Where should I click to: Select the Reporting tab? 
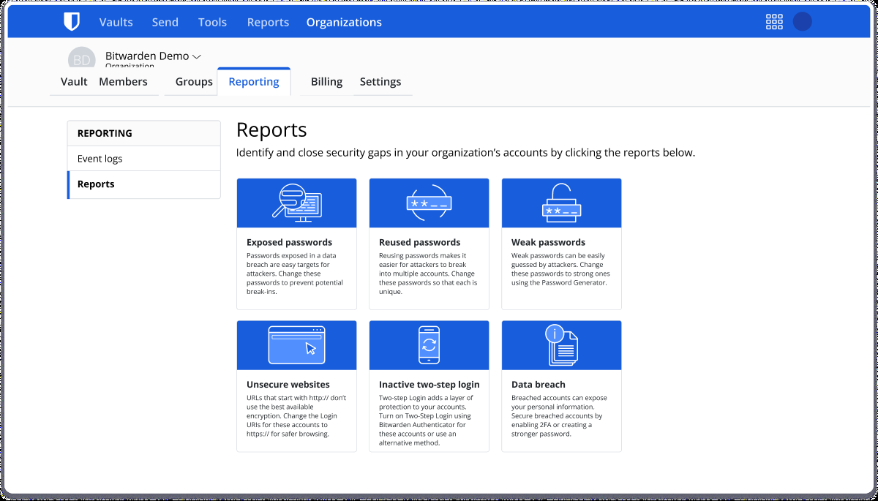pos(254,82)
